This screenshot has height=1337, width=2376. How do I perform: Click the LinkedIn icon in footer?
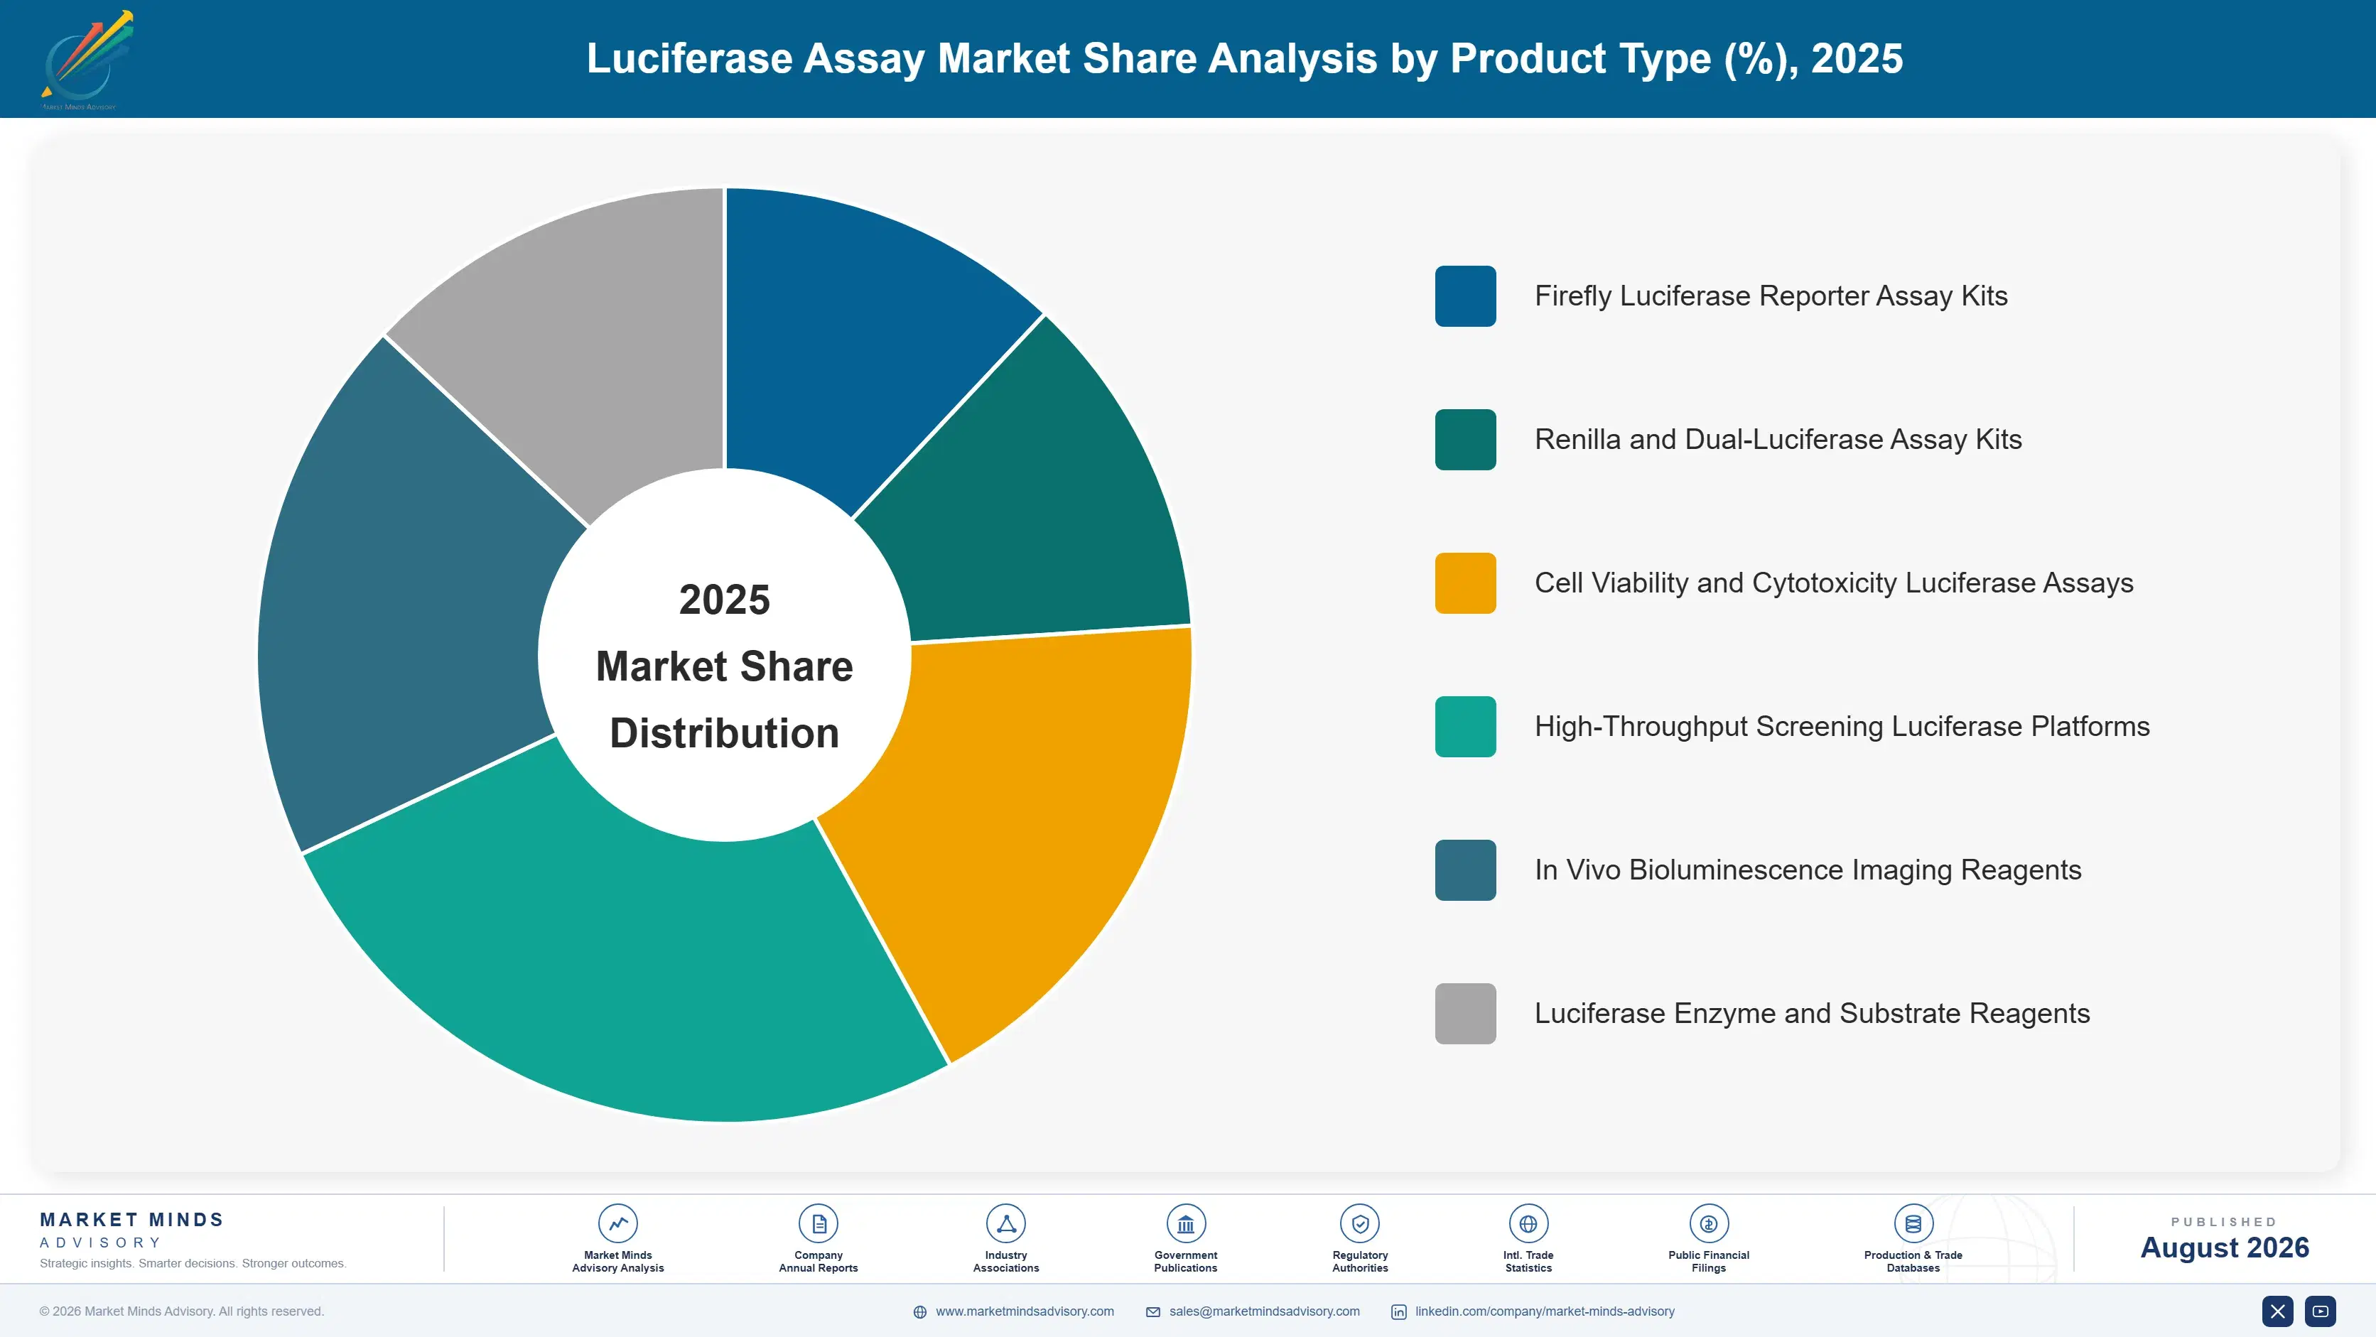tap(1398, 1312)
